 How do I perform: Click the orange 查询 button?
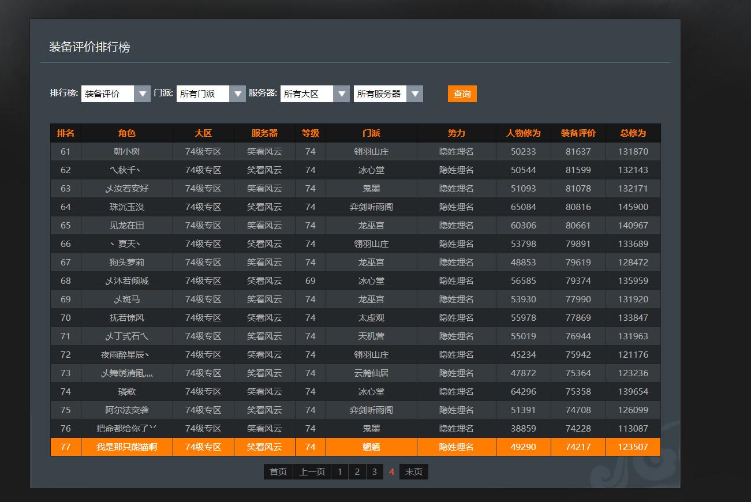tap(462, 93)
